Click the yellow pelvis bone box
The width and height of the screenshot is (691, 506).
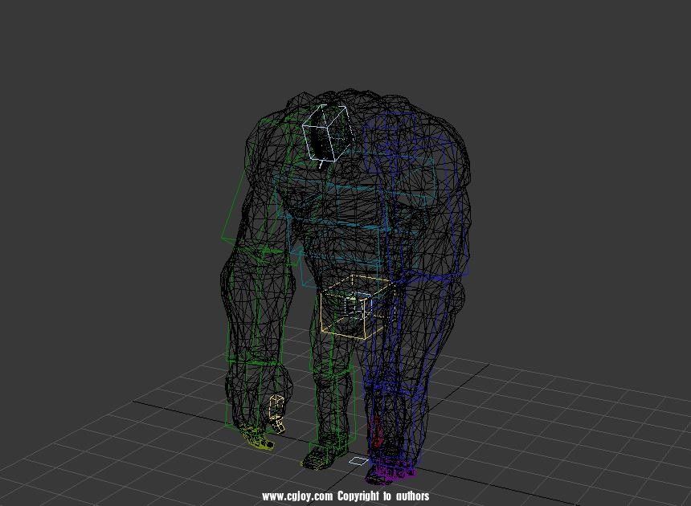(354, 306)
